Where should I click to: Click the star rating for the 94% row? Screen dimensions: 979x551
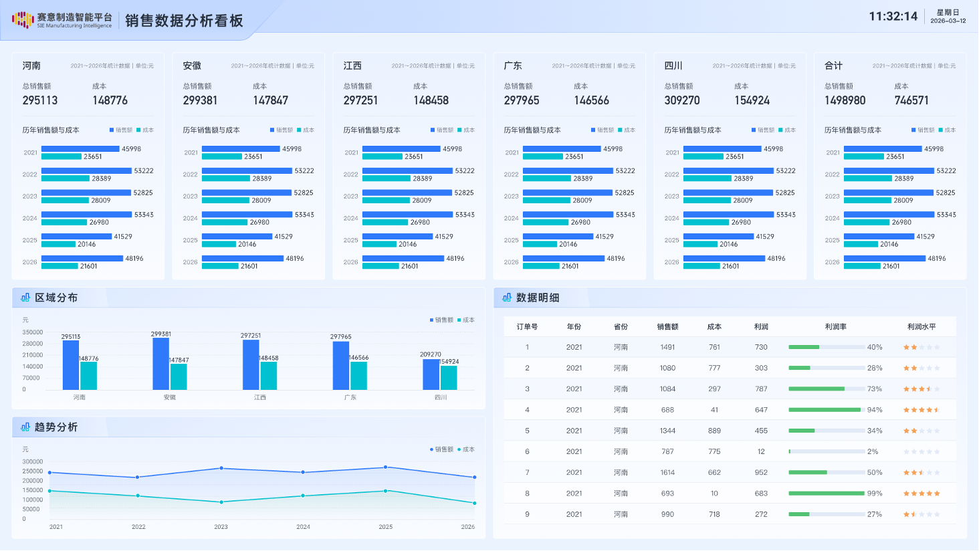pos(921,410)
